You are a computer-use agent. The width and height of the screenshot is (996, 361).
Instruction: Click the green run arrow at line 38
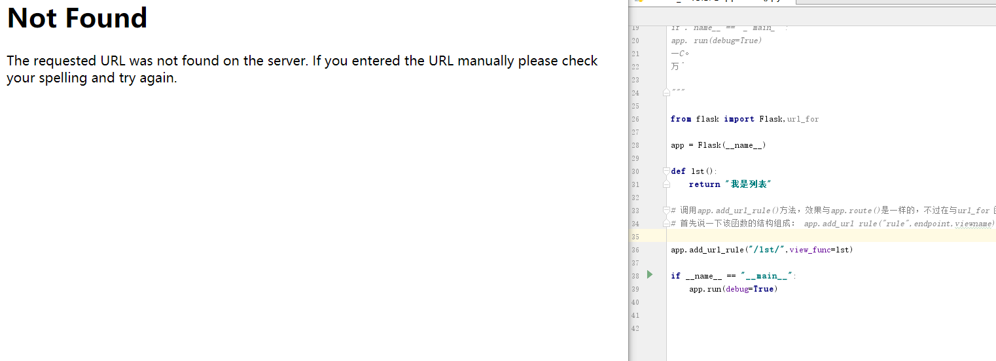pyautogui.click(x=650, y=275)
